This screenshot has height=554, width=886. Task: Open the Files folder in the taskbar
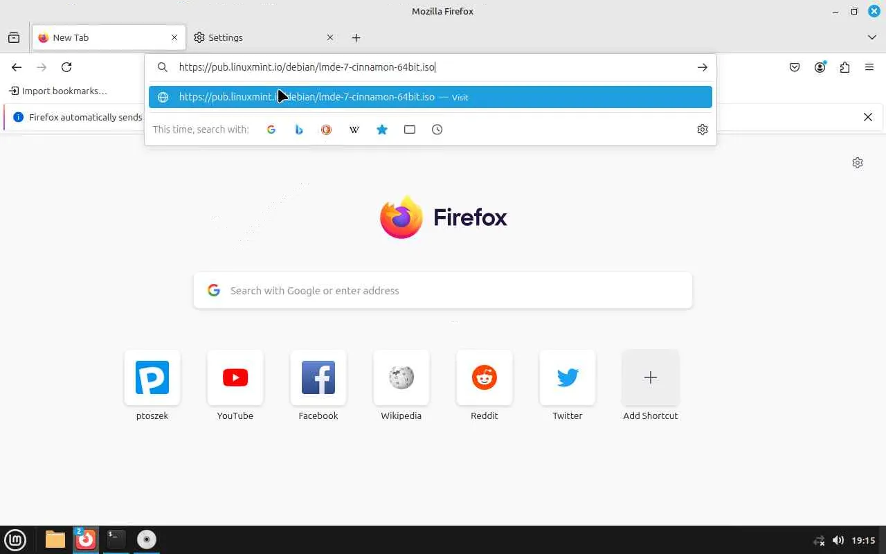click(55, 539)
